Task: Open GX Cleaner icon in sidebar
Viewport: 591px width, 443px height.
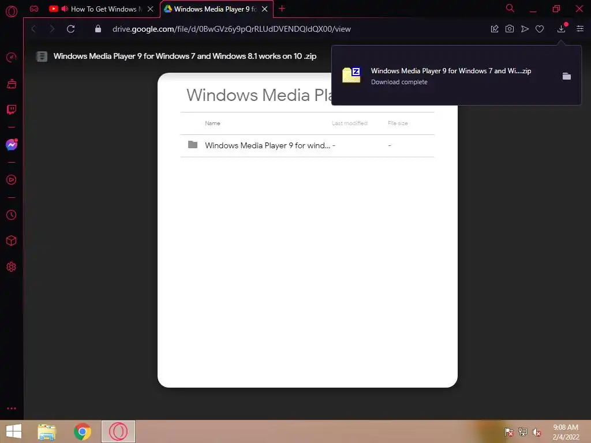Action: coord(12,84)
